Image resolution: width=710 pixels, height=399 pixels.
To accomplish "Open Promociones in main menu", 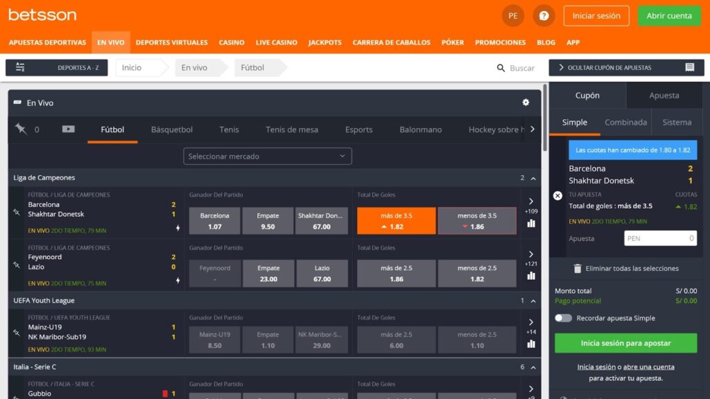I will tap(501, 42).
